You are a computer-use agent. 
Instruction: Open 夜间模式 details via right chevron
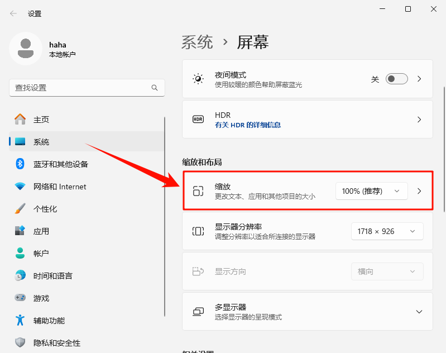pos(419,79)
